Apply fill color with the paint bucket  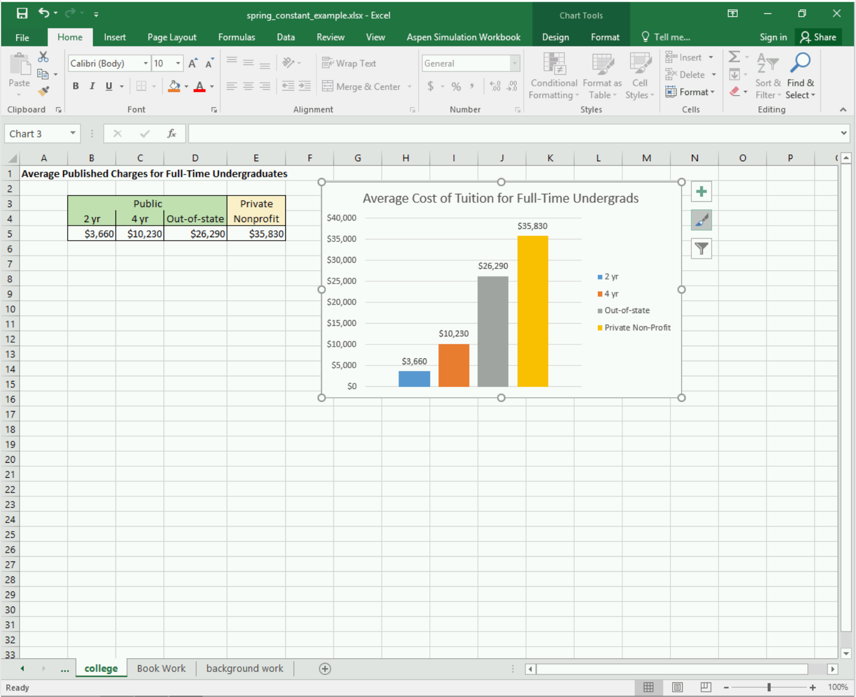(x=174, y=86)
